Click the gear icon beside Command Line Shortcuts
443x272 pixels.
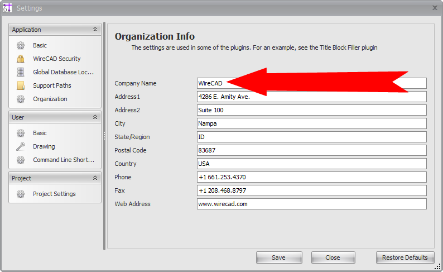click(21, 160)
